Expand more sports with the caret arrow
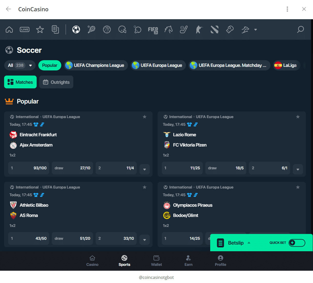313x283 pixels. tap(256, 30)
